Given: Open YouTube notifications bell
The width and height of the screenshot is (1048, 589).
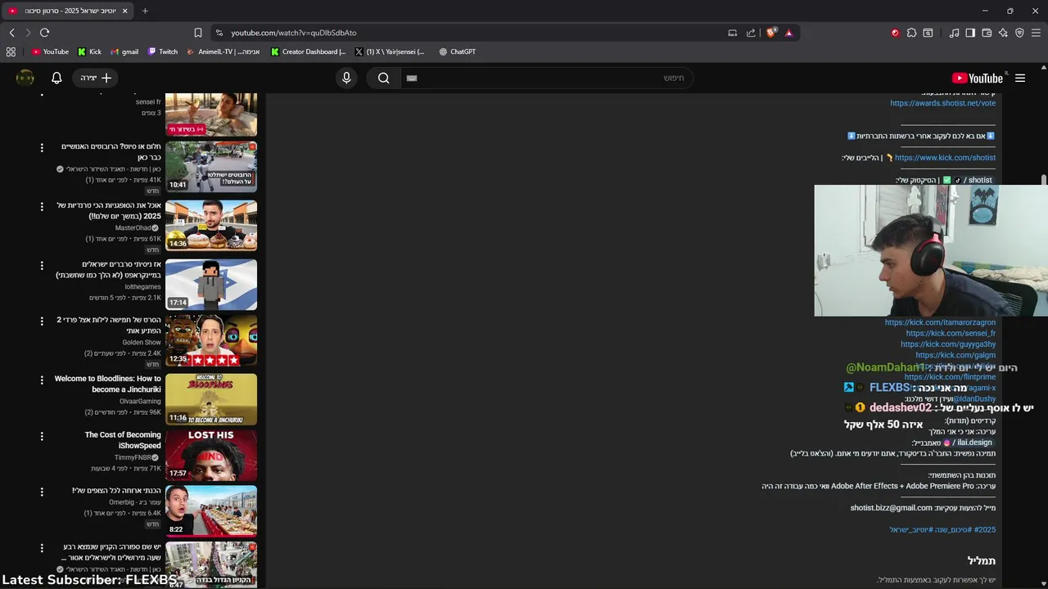Looking at the screenshot, I should (56, 78).
